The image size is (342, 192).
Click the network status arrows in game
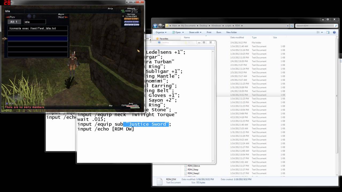coord(123,11)
